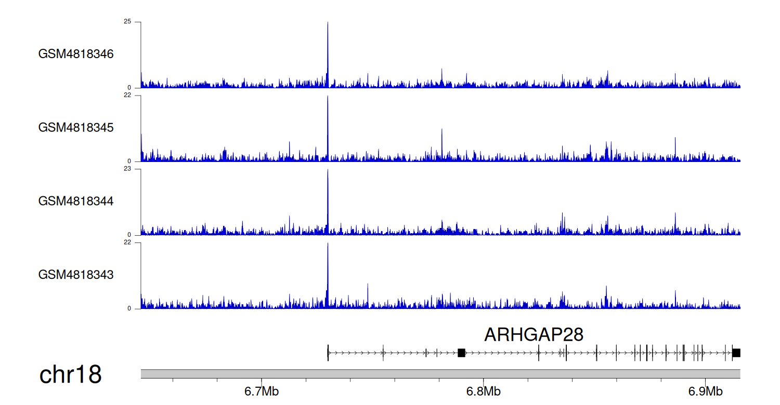
Task: Select the chr18 chromosome label
Action: 70,374
